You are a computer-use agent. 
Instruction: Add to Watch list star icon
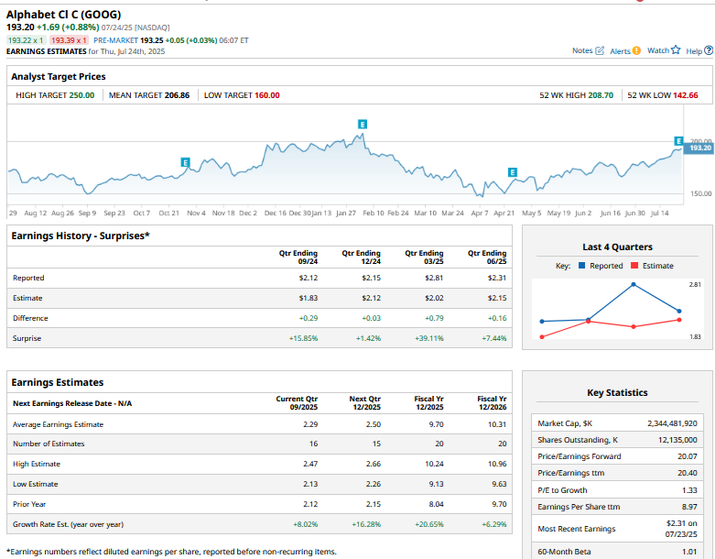(x=676, y=49)
